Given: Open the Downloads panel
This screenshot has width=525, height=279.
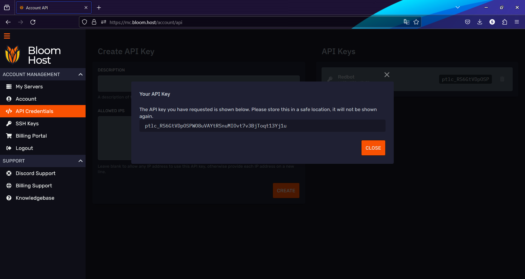Looking at the screenshot, I should coord(480,22).
